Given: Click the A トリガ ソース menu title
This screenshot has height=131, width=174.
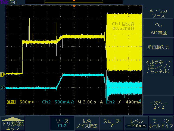Looking at the screenshot, I should tap(159, 13).
